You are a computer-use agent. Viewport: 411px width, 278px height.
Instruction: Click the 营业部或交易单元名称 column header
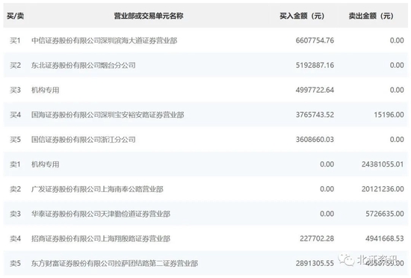coord(149,16)
